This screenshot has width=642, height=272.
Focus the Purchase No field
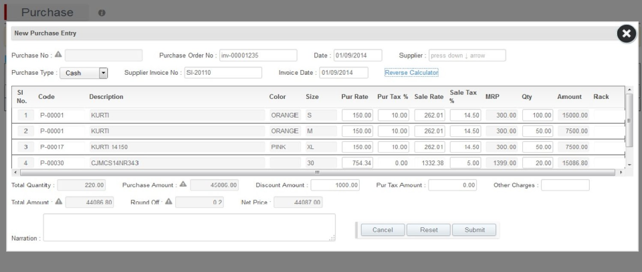coord(104,55)
